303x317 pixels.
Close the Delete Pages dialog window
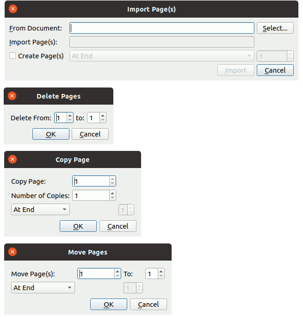click(12, 96)
